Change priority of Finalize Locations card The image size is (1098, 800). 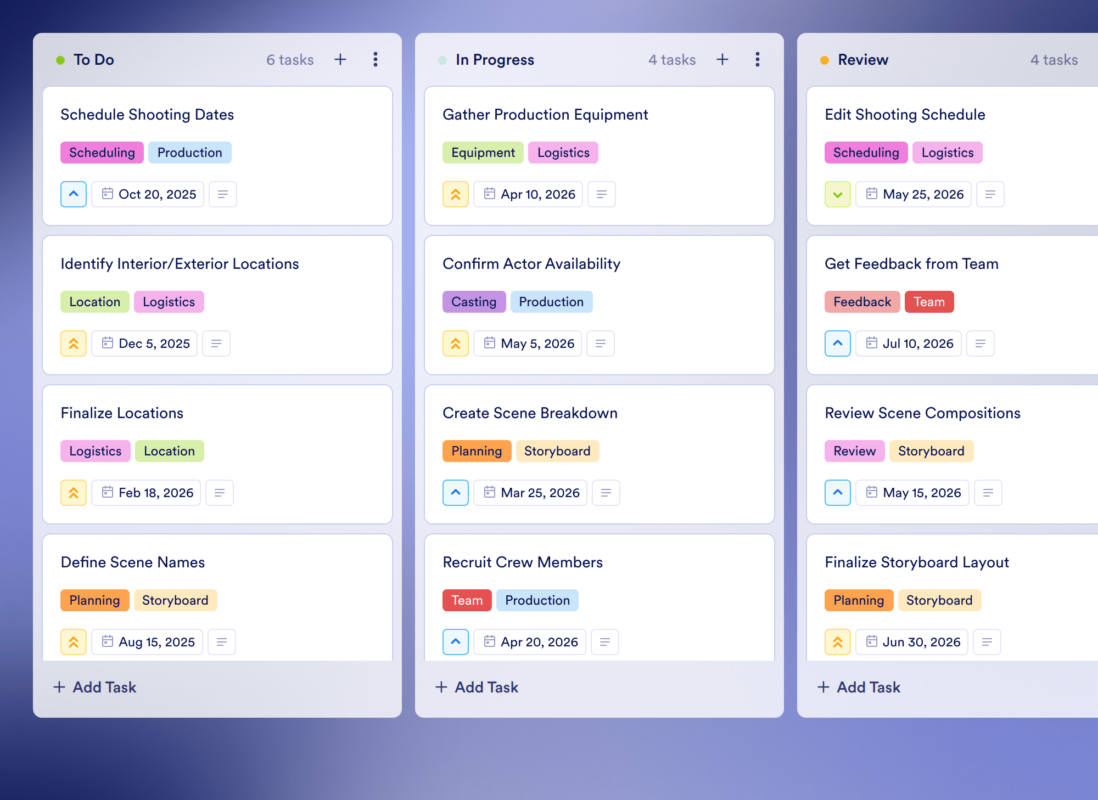pyautogui.click(x=74, y=493)
